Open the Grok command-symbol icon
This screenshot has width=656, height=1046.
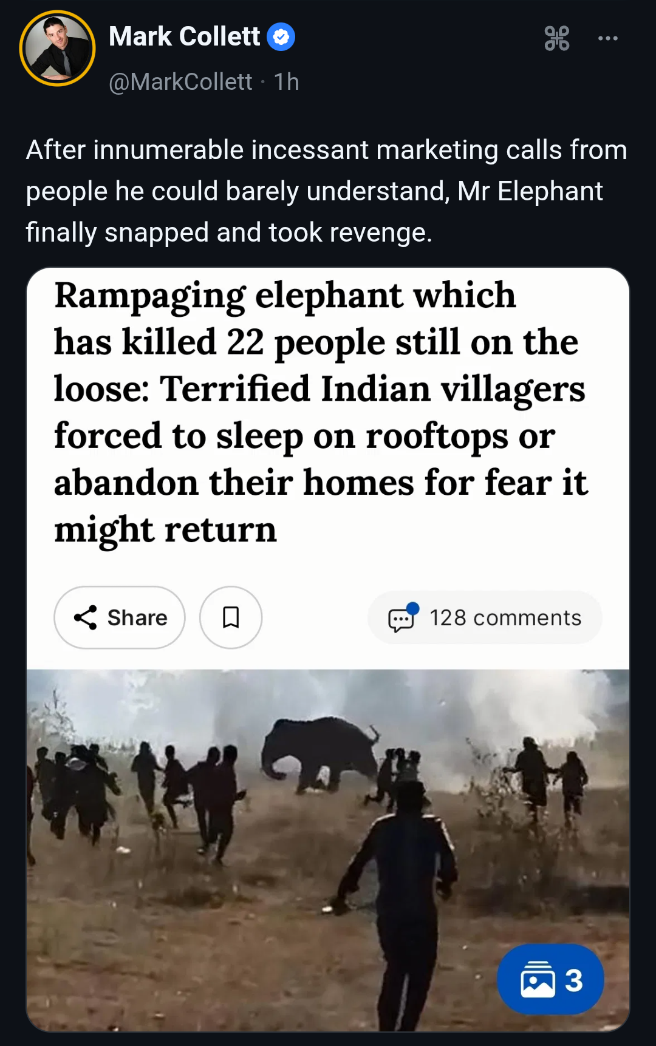click(556, 38)
